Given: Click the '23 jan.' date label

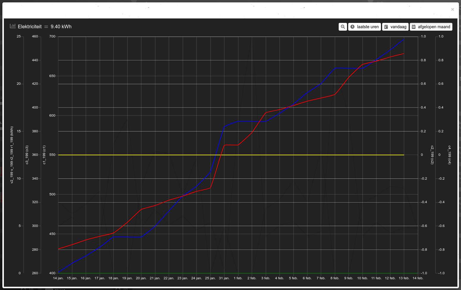Looking at the screenshot, I should [183, 278].
